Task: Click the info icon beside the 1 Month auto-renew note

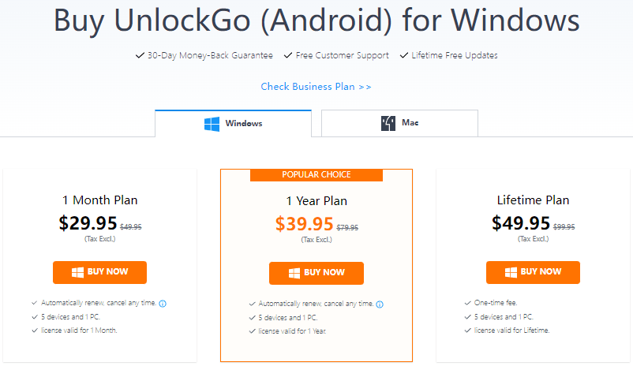Action: pos(163,303)
